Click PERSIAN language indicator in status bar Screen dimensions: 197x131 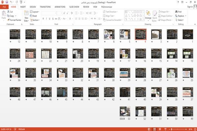pyautogui.click(x=22, y=129)
